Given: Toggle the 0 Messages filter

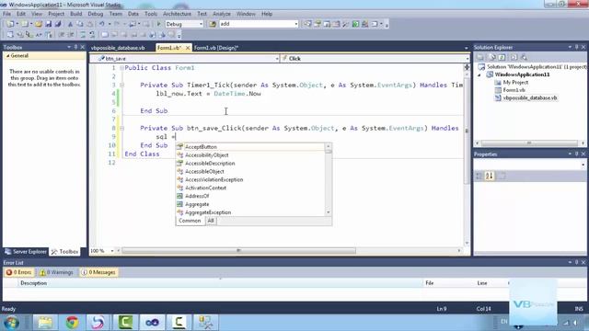Looking at the screenshot, I should tap(98, 272).
